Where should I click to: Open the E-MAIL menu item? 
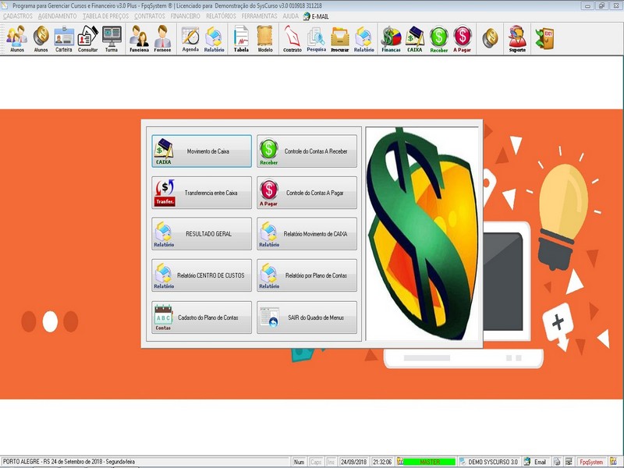point(316,16)
